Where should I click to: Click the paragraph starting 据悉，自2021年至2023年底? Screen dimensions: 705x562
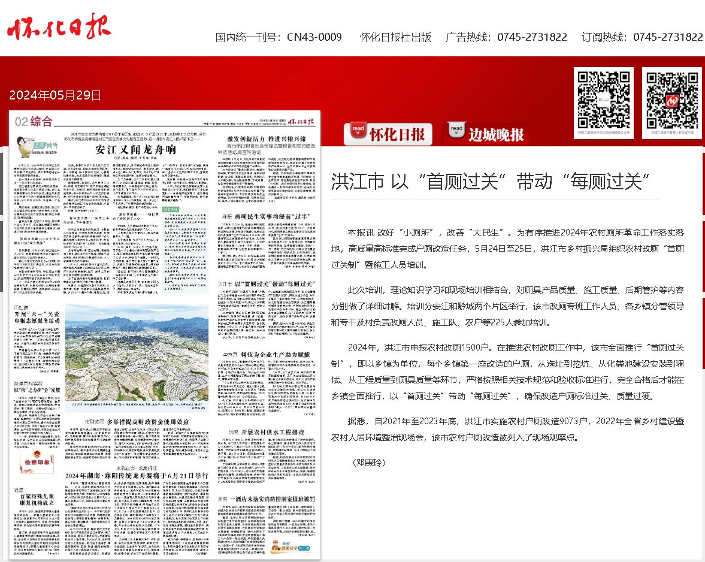[507, 430]
